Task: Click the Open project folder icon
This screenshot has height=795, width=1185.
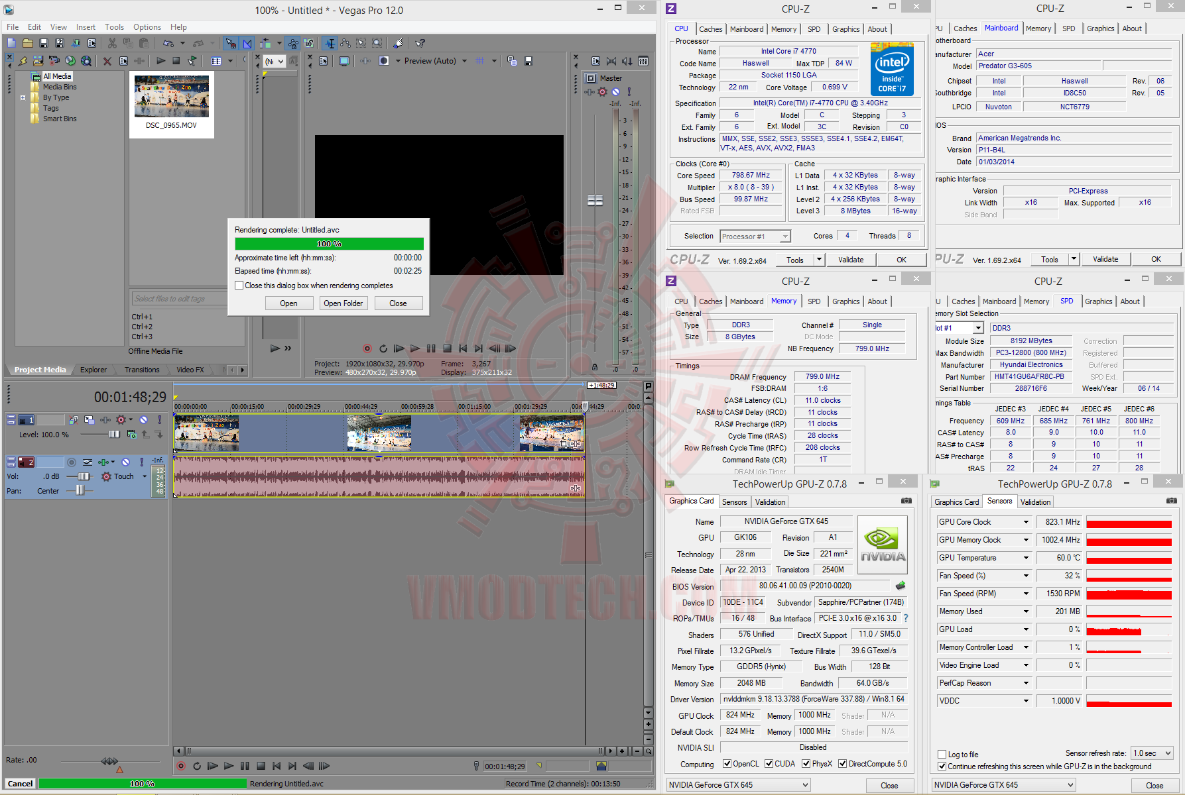Action: point(27,43)
